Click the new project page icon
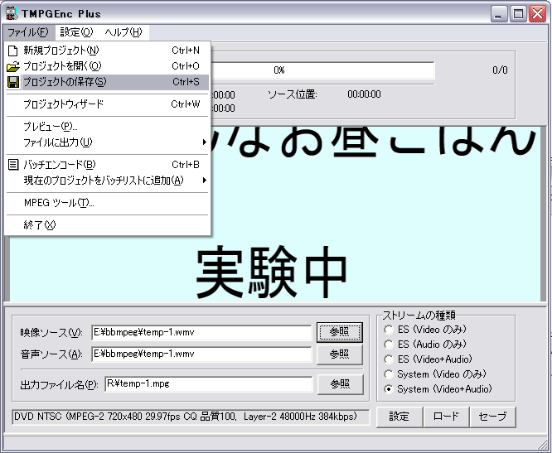This screenshot has height=453, width=552. coord(13,51)
